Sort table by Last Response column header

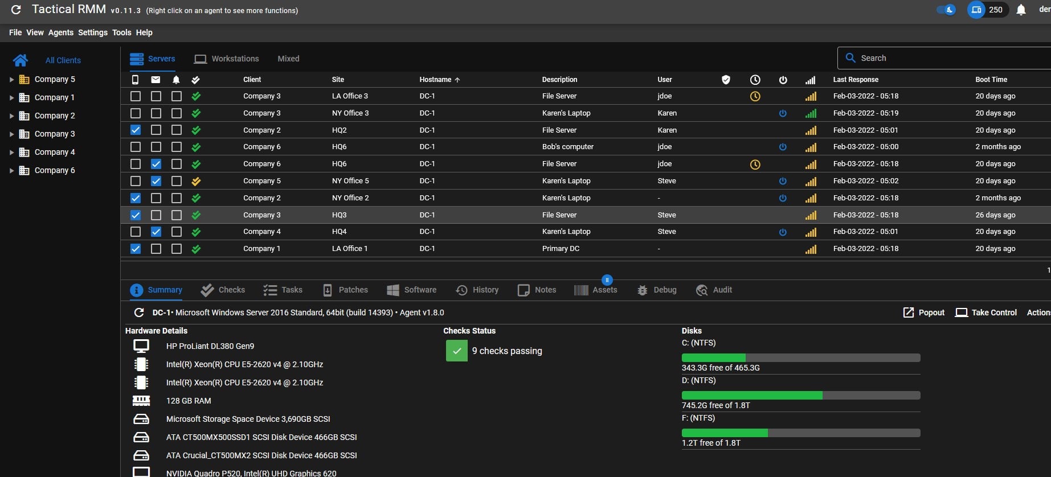[856, 80]
